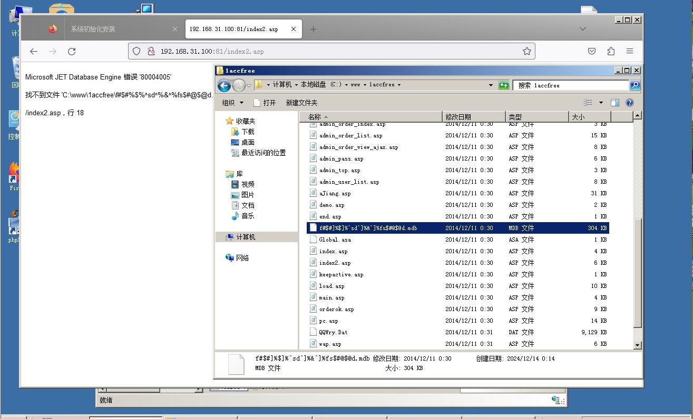This screenshot has width=693, height=419.
Task: Click Explorer forward navigation button
Action: pos(239,85)
